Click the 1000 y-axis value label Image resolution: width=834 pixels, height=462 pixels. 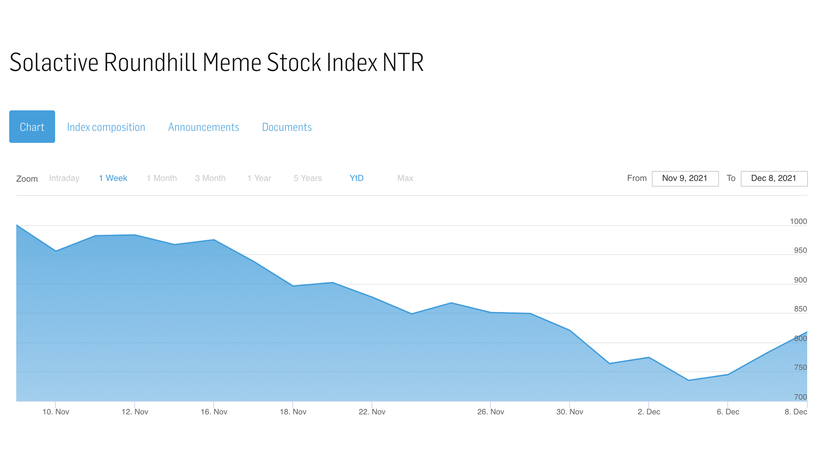coord(798,222)
